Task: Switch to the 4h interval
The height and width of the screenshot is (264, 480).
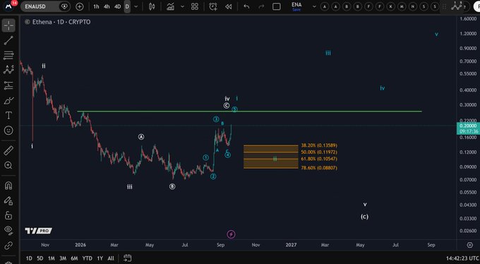Action: pyautogui.click(x=107, y=6)
